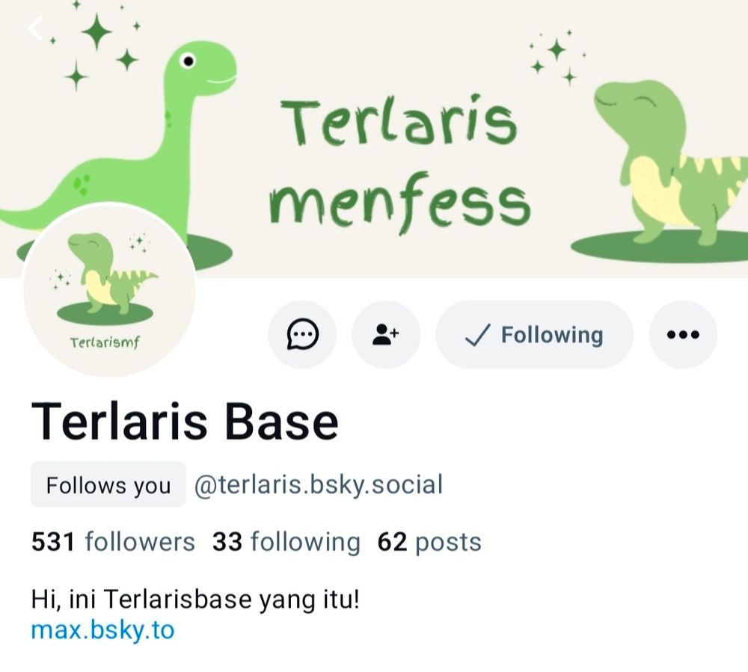This screenshot has height=672, width=748.
Task: Tap the 62 posts count
Action: [429, 542]
